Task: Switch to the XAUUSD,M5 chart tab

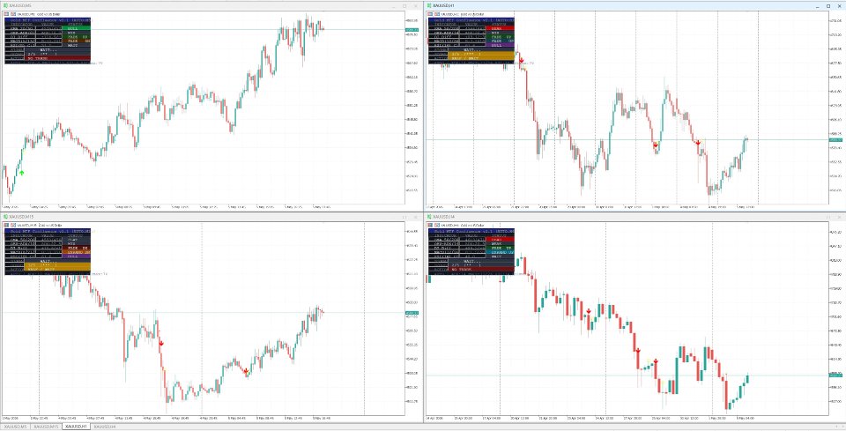Action: 15,427
